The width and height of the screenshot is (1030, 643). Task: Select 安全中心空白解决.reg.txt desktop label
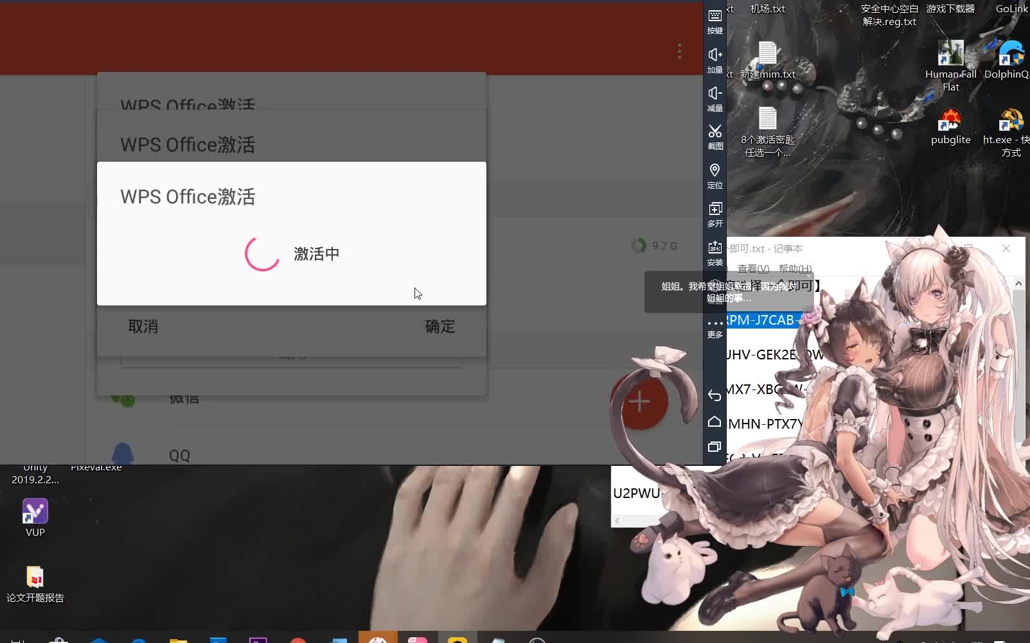pyautogui.click(x=889, y=15)
